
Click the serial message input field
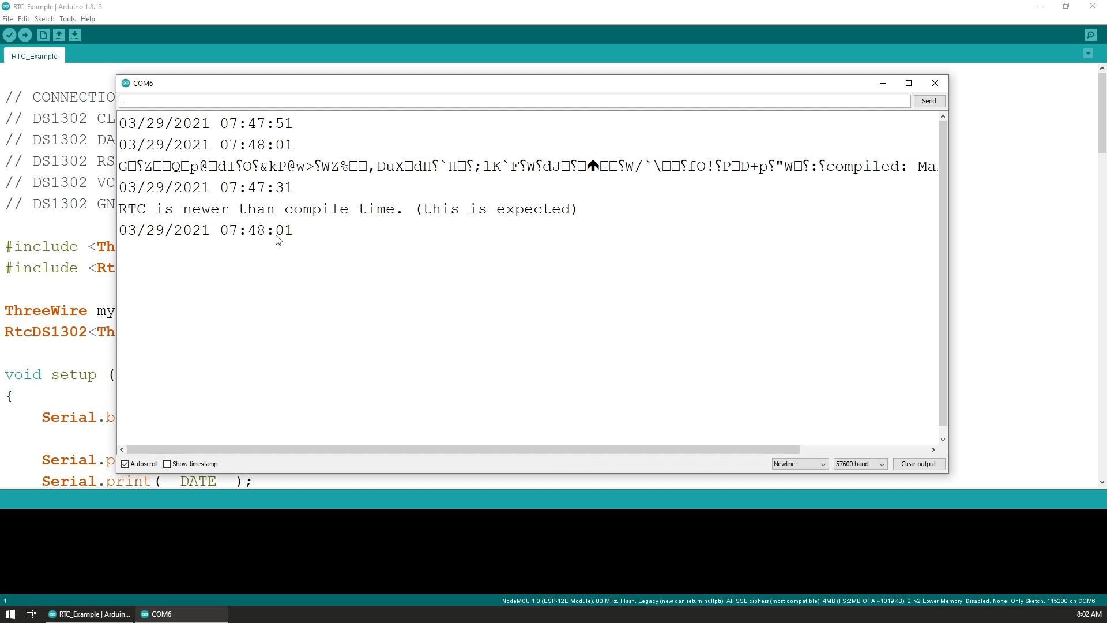513,102
